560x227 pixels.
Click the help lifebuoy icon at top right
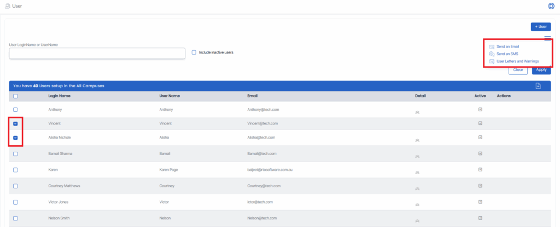(x=551, y=7)
